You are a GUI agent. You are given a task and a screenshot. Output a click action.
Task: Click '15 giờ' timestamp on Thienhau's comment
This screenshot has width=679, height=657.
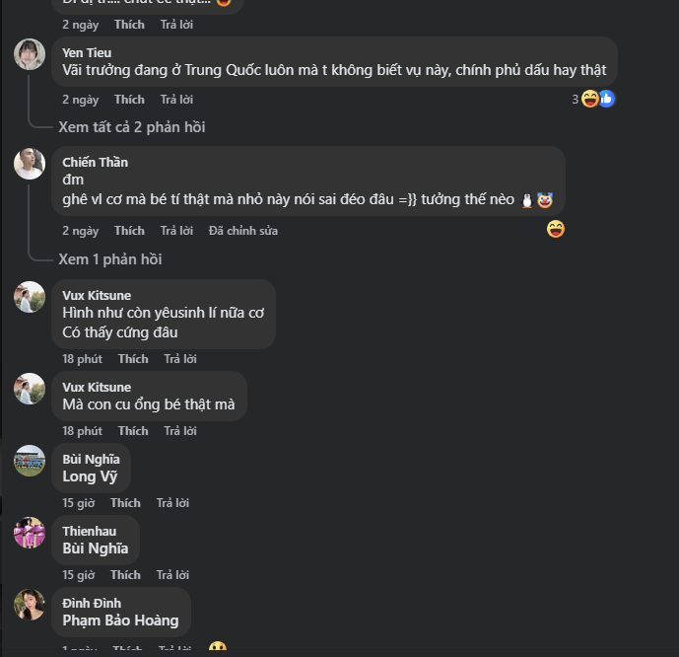click(79, 575)
